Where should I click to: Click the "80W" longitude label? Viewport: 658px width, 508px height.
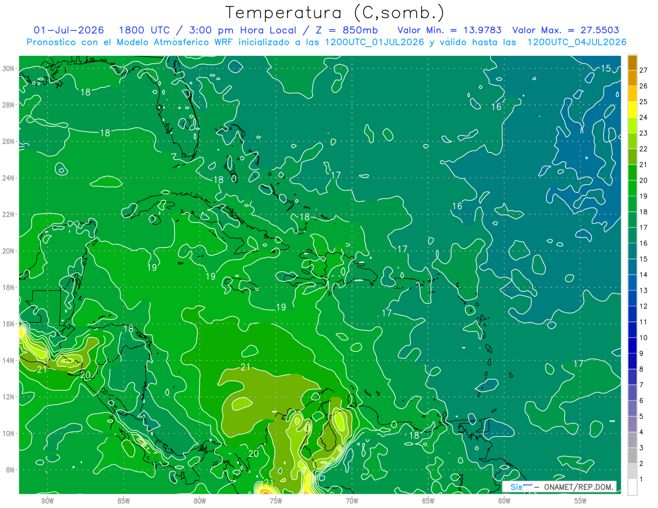200,501
